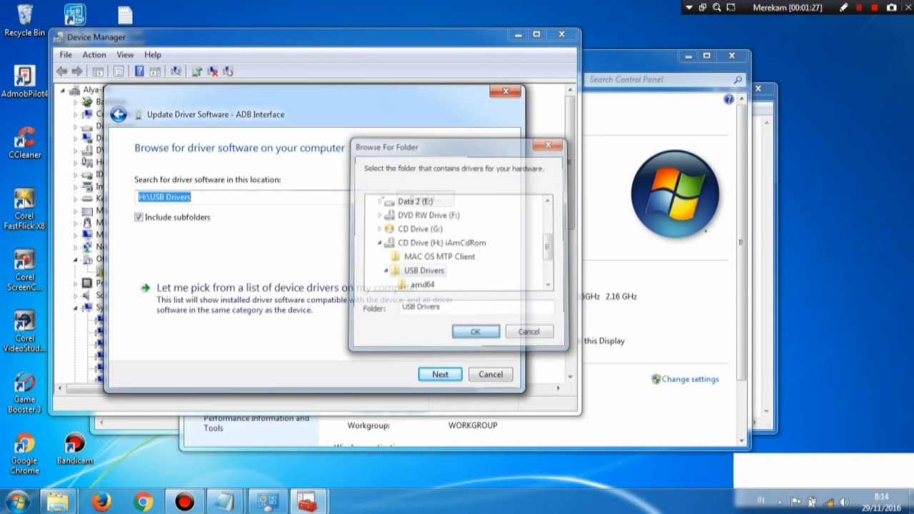Expand CD Drive (G:) node

click(380, 228)
